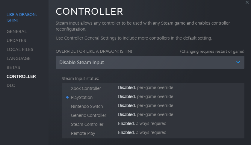Select the Language tab
Image resolution: width=251 pixels, height=145 pixels.
(19, 58)
